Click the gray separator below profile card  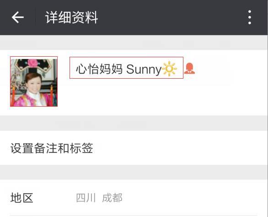coord(134,123)
